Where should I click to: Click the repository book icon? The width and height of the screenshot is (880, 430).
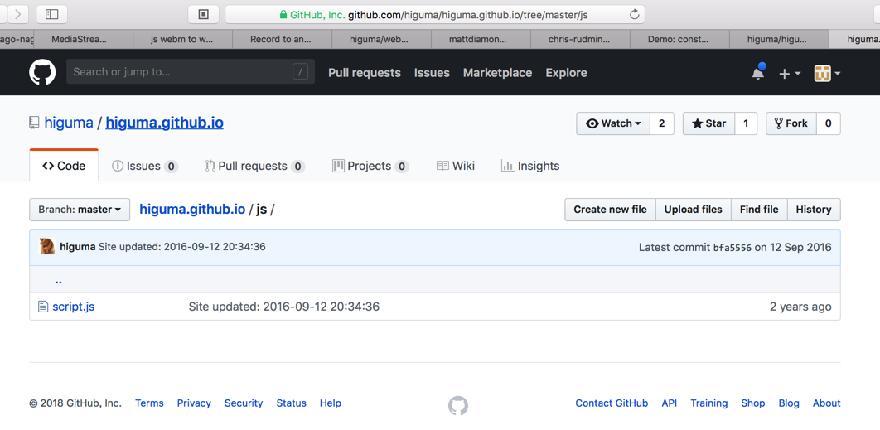[34, 123]
